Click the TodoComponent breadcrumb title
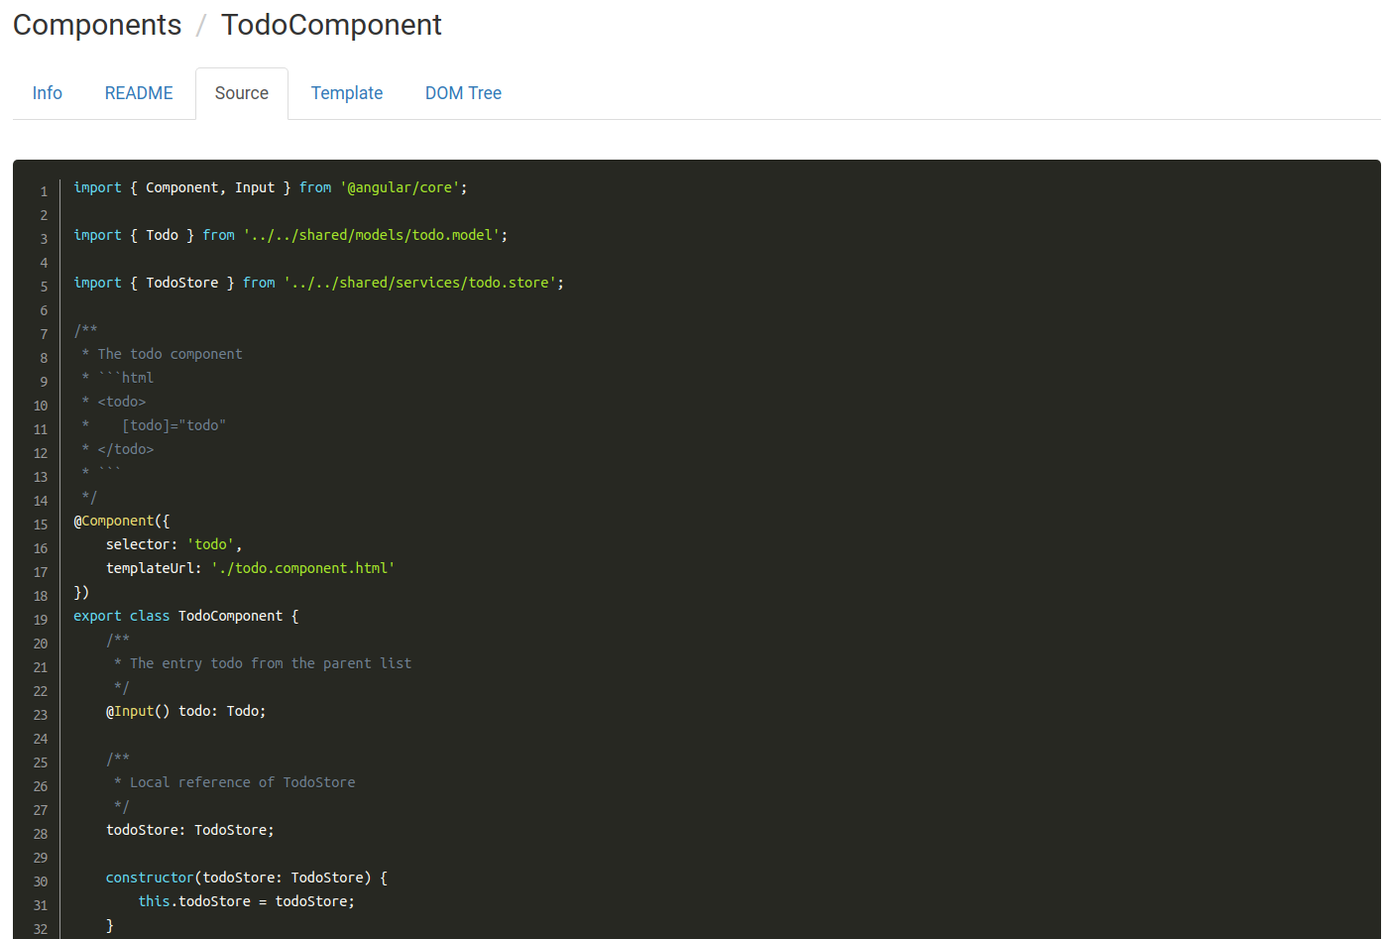Image resolution: width=1387 pixels, height=939 pixels. [331, 25]
